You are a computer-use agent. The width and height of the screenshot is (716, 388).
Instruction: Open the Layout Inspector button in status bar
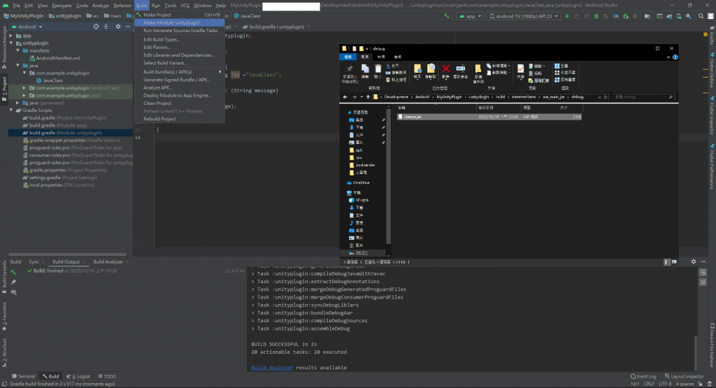tap(684, 376)
